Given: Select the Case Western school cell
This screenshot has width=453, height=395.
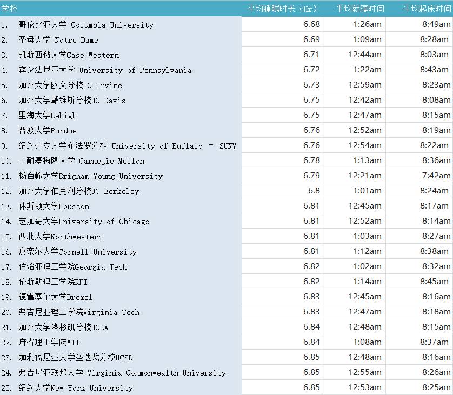Looking at the screenshot, I should 69,55.
